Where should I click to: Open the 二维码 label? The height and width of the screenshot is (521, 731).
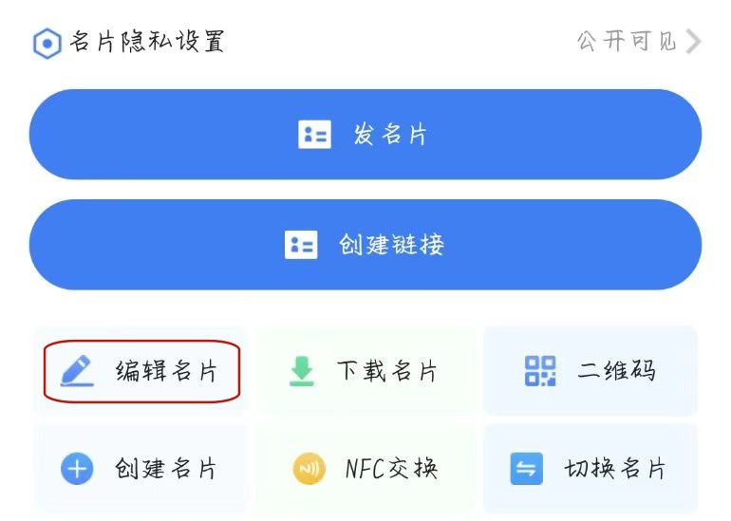pyautogui.click(x=616, y=370)
